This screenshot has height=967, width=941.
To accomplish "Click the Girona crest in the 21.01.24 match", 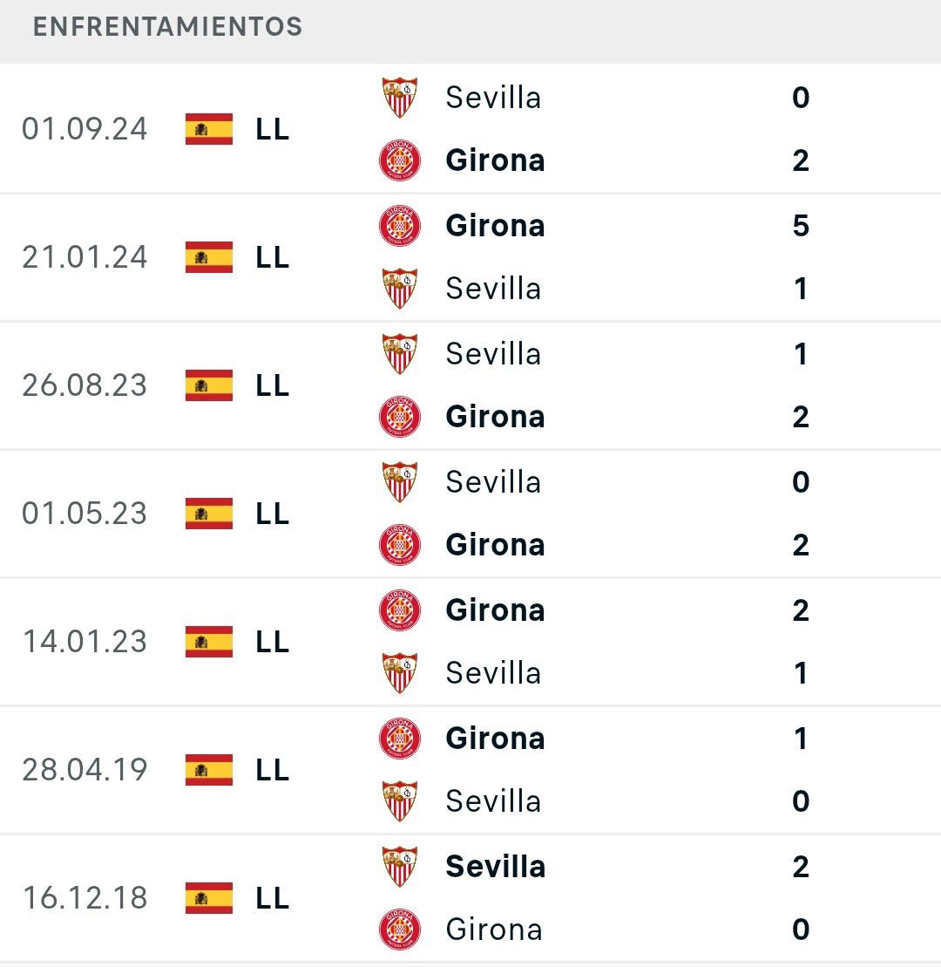I will (x=399, y=226).
